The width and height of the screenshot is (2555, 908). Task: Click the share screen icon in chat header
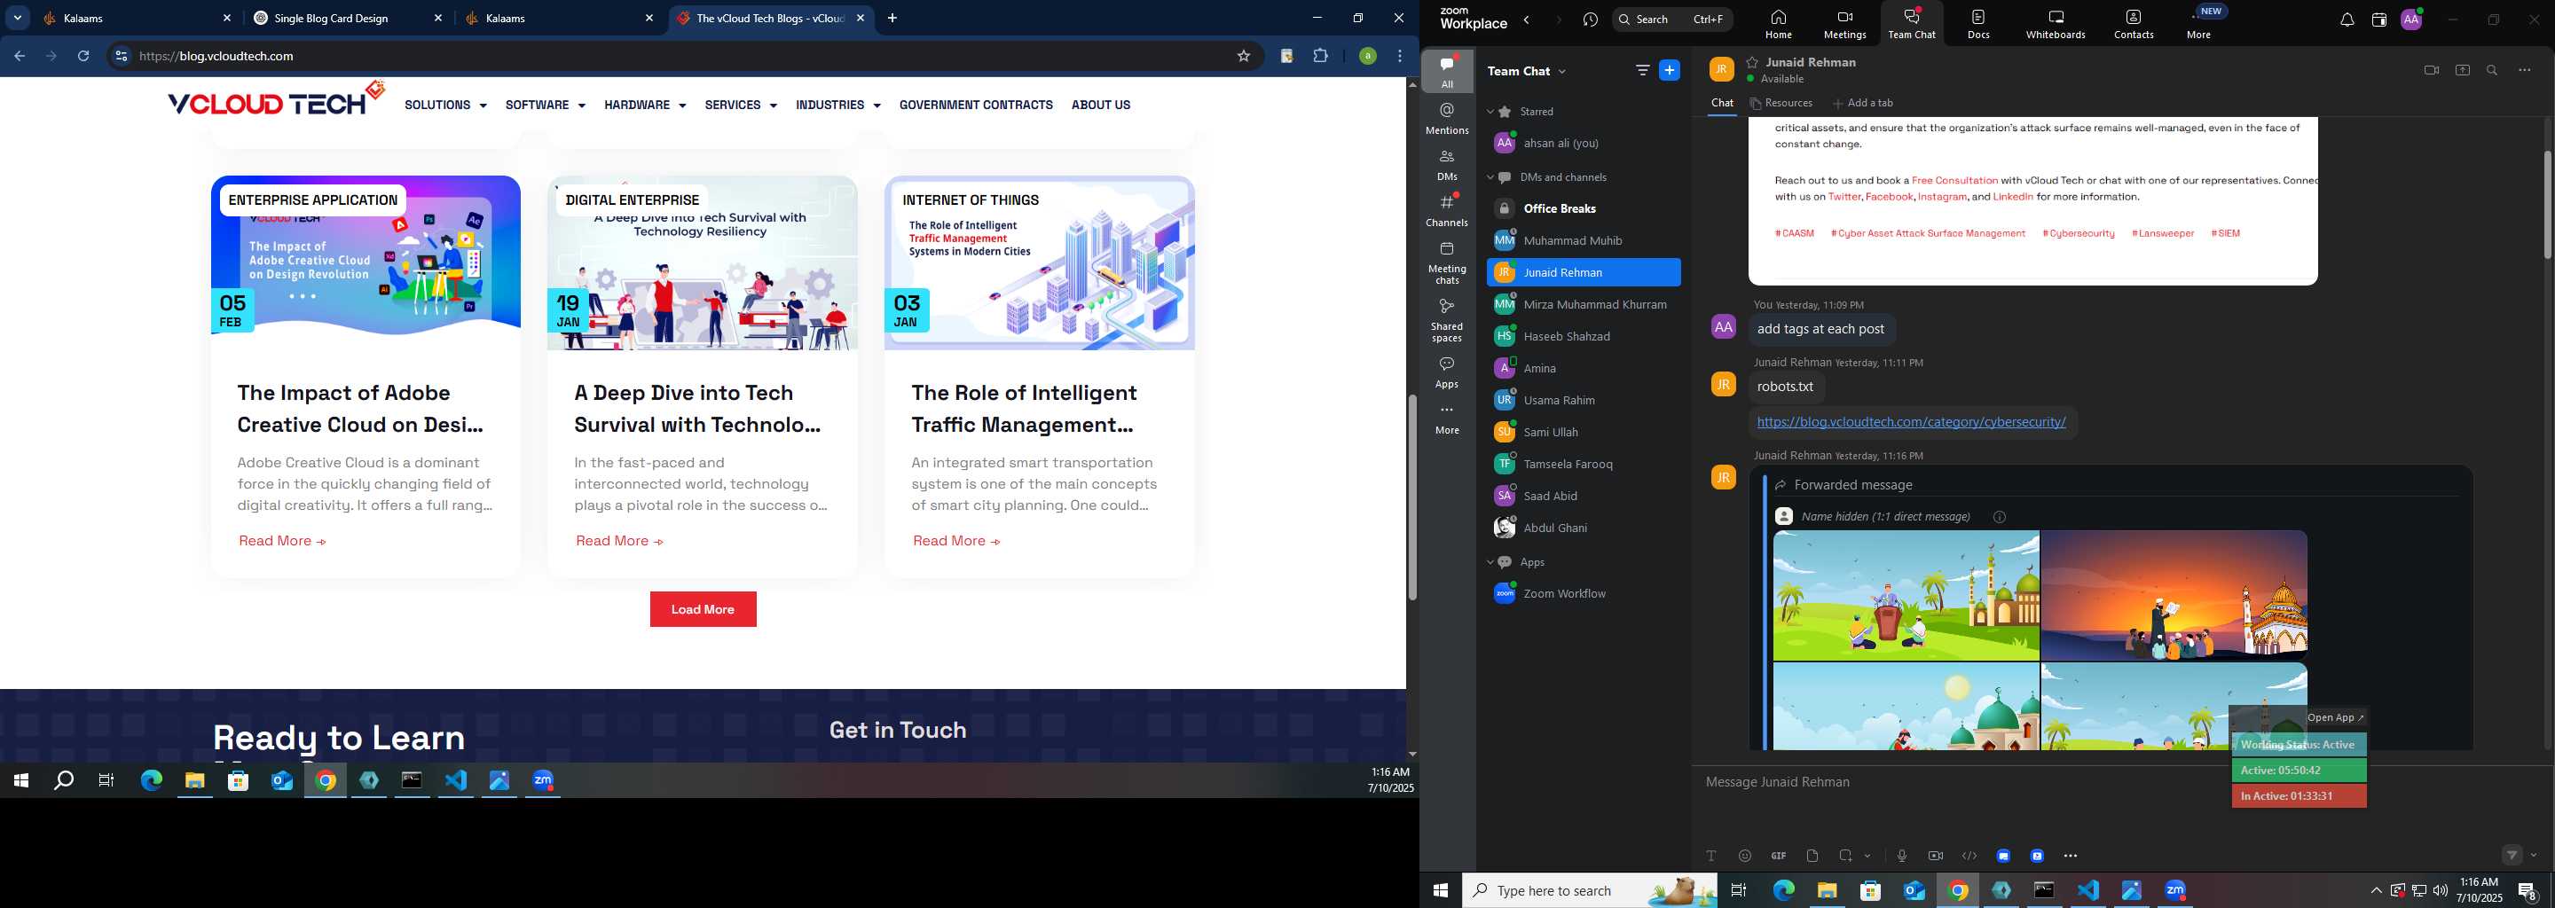[2463, 70]
